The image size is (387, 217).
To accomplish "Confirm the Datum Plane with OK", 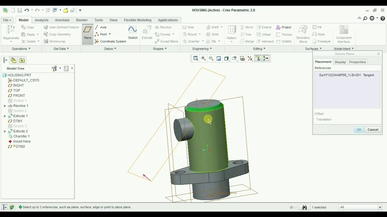I will pyautogui.click(x=359, y=130).
